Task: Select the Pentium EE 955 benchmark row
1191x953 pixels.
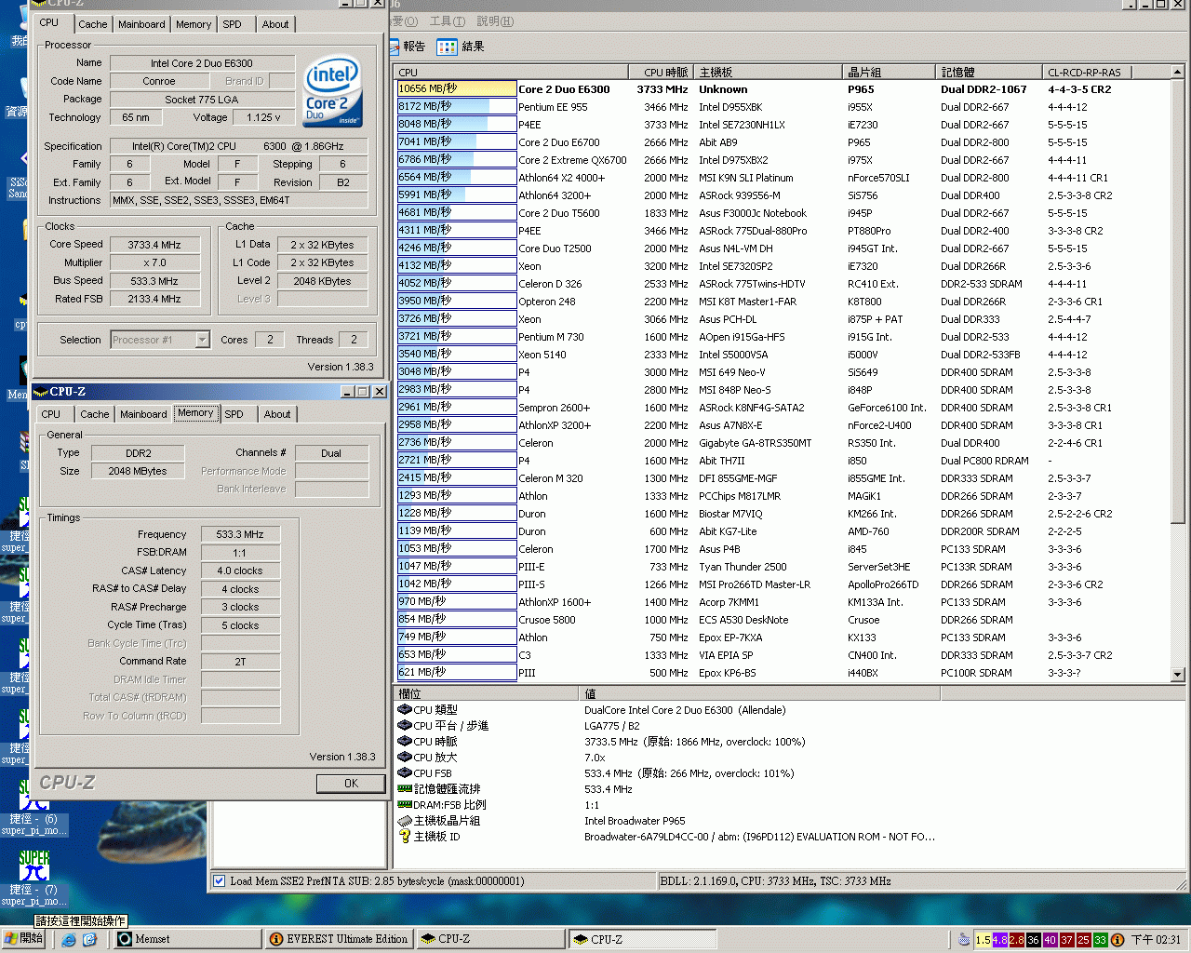Action: [x=783, y=107]
